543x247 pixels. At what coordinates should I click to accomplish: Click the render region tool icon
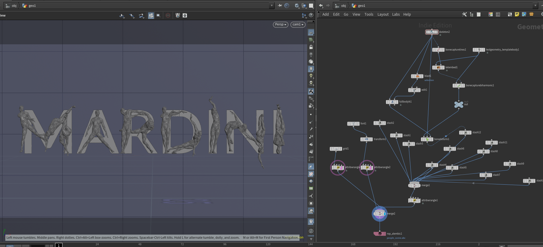158,15
